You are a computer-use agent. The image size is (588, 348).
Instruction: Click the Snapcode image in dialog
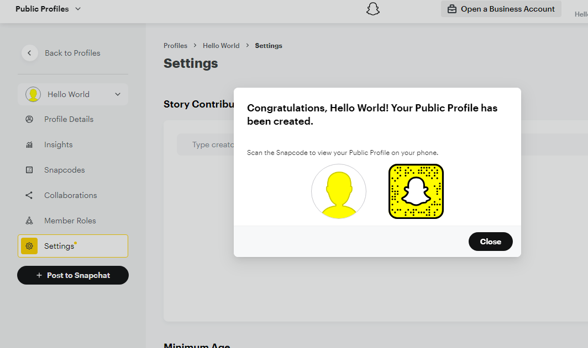[416, 191]
